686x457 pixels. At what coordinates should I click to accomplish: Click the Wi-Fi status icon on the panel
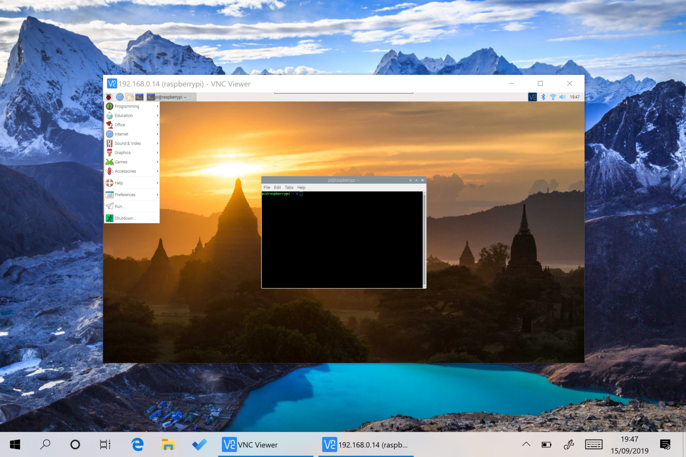[552, 97]
